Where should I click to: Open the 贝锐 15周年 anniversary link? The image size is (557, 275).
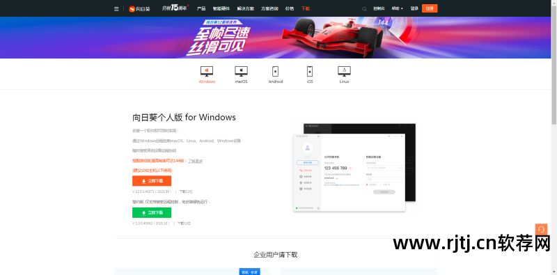coord(175,8)
